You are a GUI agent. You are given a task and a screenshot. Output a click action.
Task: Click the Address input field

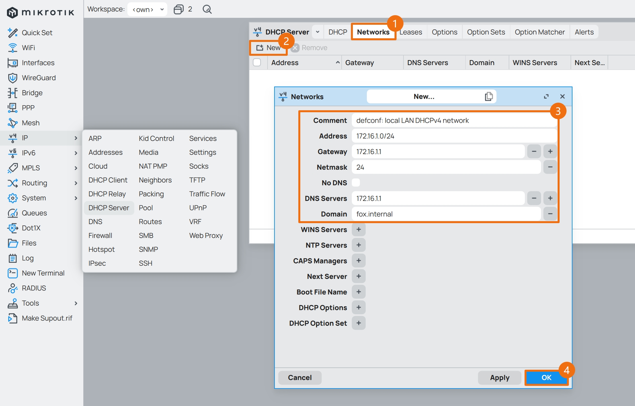tap(454, 136)
